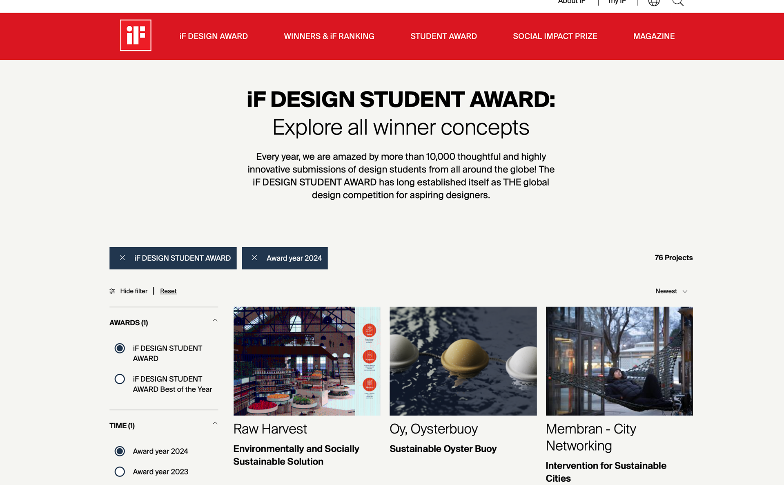Select iF DESIGN STUDENT AWARD radio option
784x485 pixels.
tap(120, 348)
